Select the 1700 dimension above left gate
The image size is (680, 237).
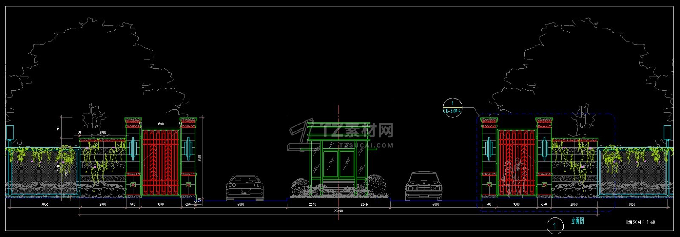tap(160, 124)
